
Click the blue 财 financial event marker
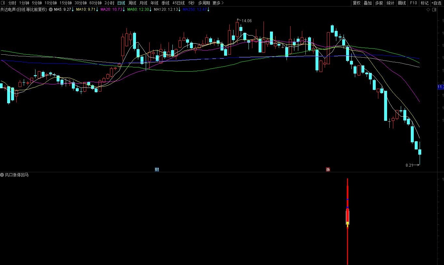coord(157,169)
